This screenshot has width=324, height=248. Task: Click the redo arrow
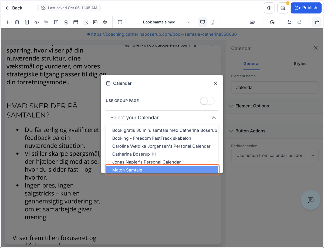(299, 22)
